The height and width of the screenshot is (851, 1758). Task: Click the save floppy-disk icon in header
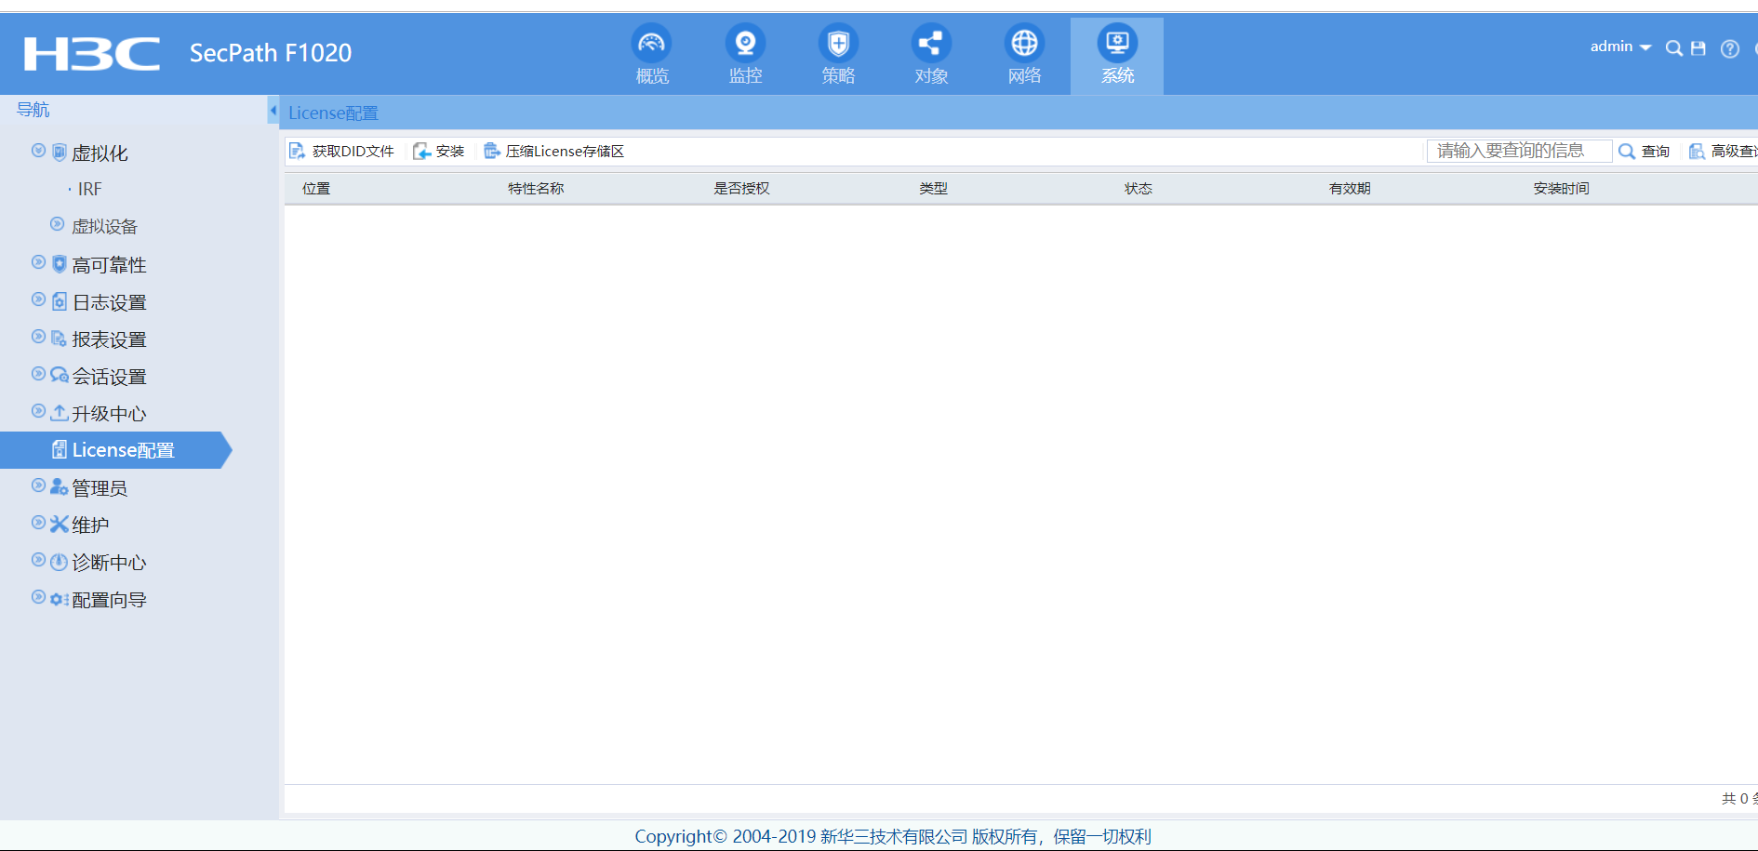(1698, 48)
